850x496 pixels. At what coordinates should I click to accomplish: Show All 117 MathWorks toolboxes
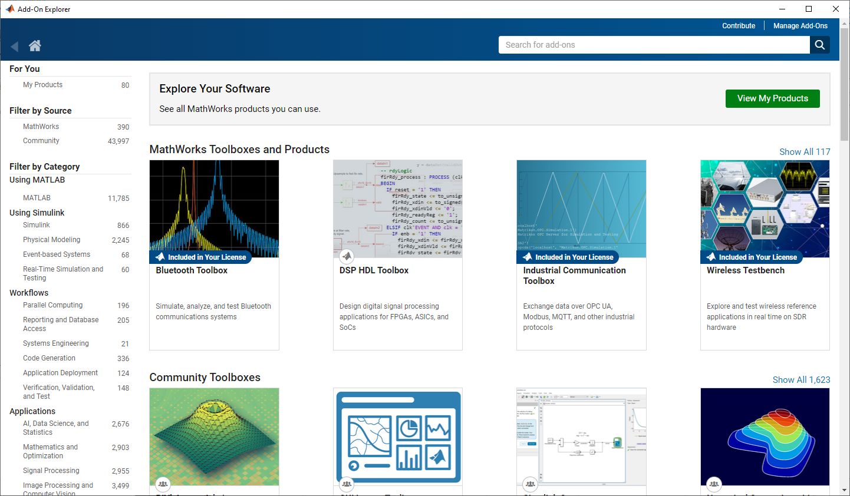[805, 152]
